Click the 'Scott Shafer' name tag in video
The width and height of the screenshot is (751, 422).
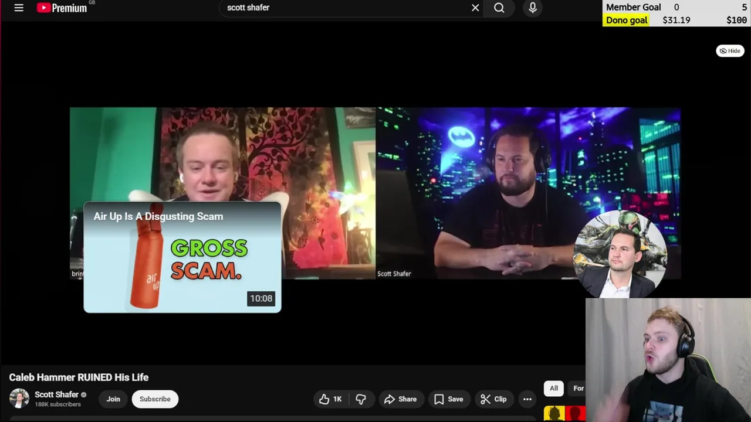pos(394,274)
